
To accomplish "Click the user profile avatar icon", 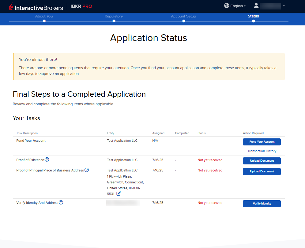I will [x=256, y=6].
